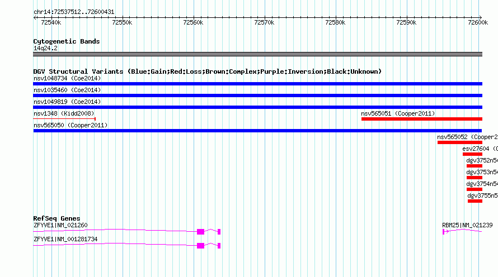Open the dgv3752n54 variant label
Screen dimensions: 498x277
482,160
